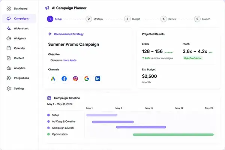Go to step 5 Launch
This screenshot has width=225, height=150.
click(x=197, y=19)
